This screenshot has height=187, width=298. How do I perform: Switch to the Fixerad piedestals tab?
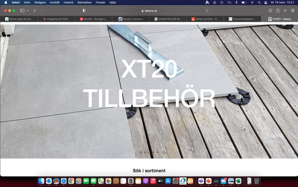pyautogui.click(x=242, y=19)
